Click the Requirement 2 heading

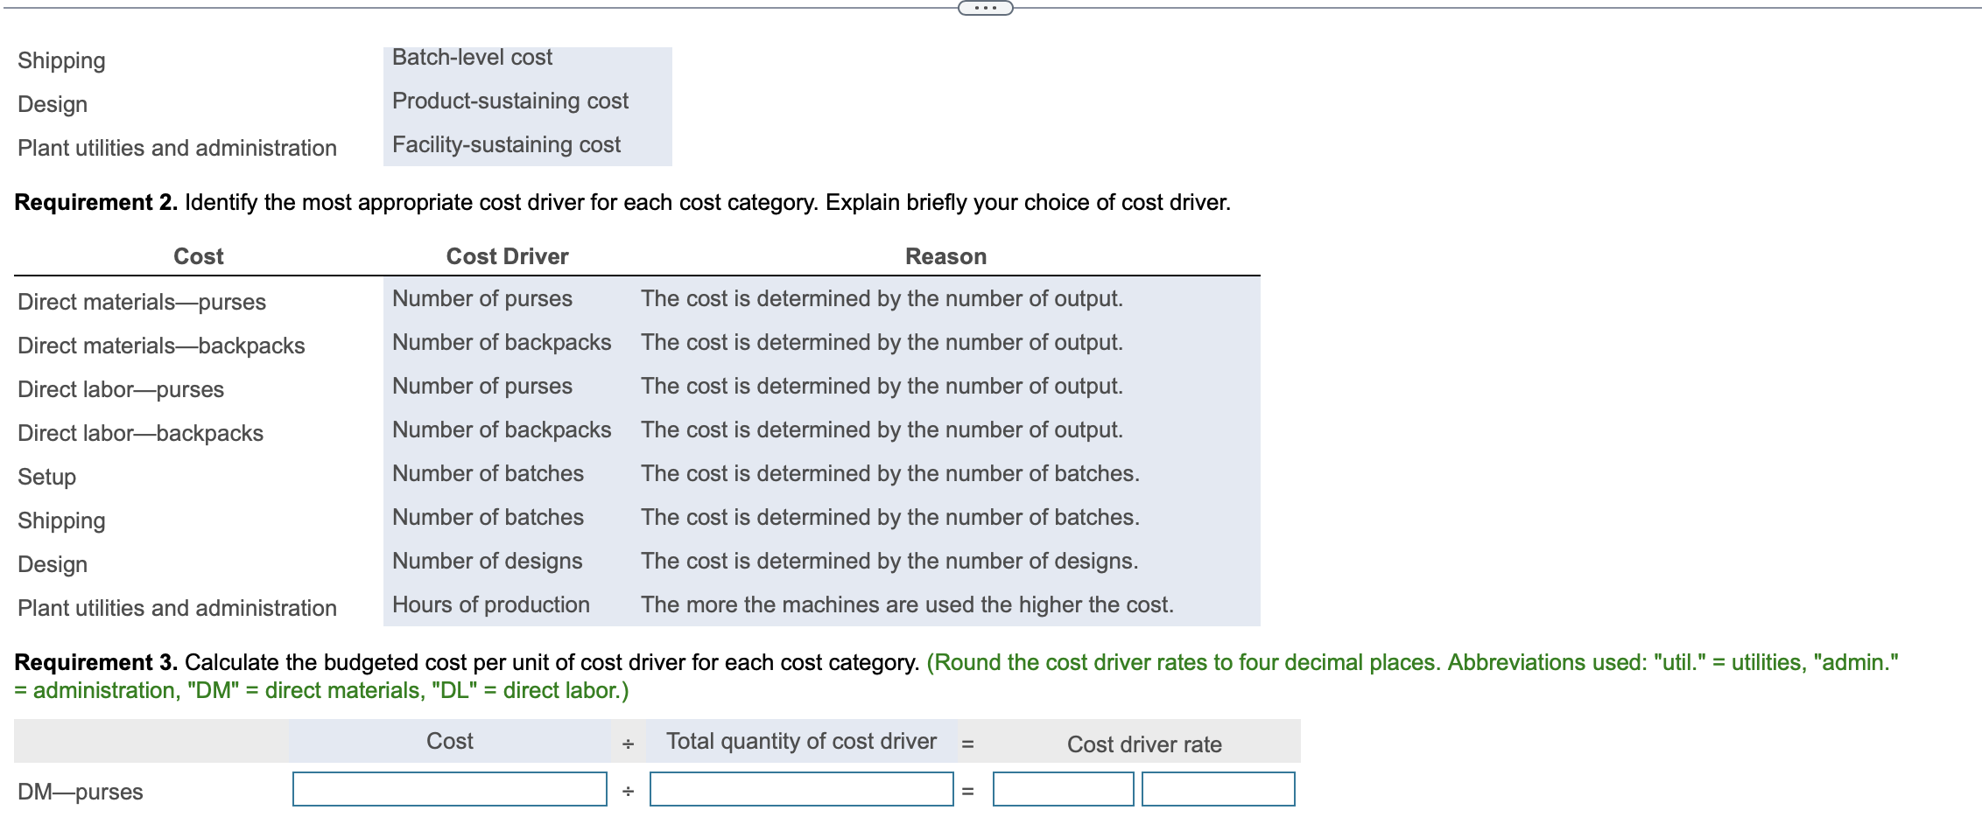pos(96,203)
